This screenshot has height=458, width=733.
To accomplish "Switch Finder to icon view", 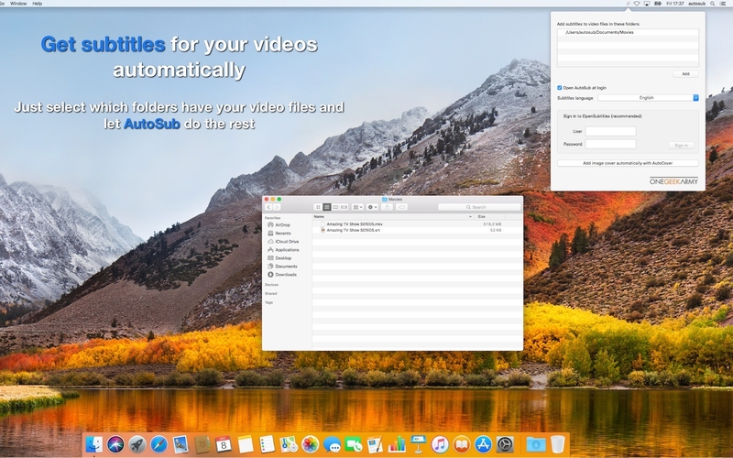I will coord(318,207).
